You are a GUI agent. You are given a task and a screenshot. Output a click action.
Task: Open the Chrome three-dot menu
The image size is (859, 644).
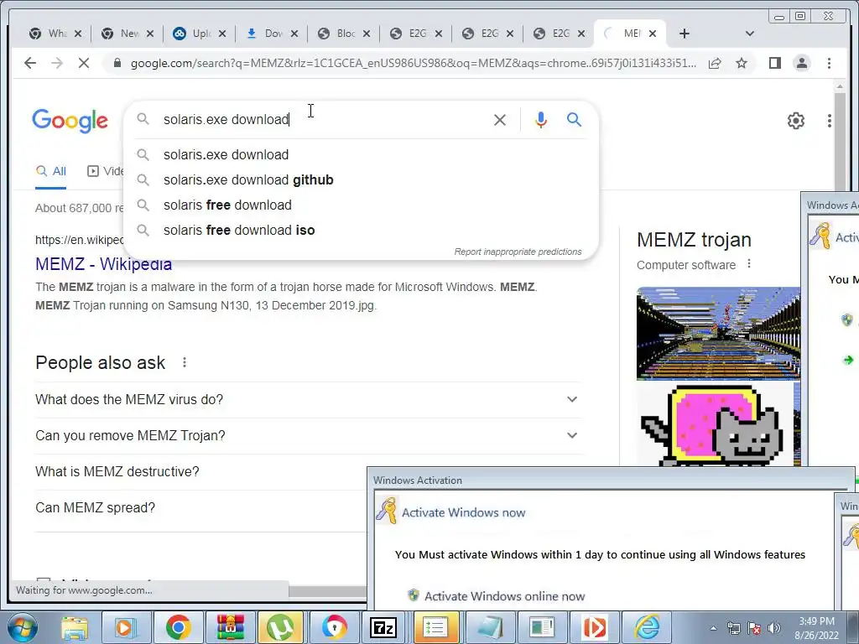coord(829,63)
